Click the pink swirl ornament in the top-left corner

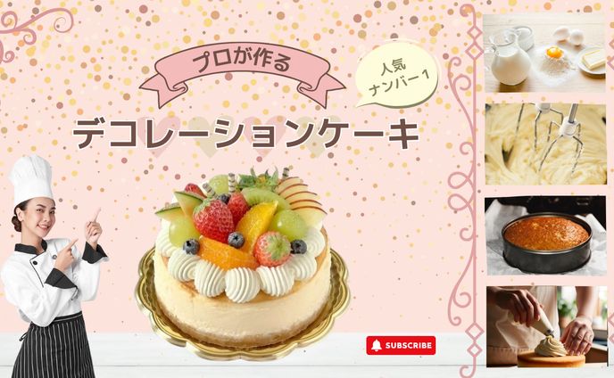(33, 29)
